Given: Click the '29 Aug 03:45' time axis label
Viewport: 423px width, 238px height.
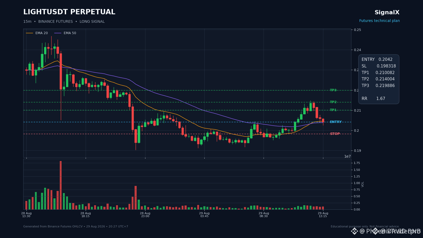Looking at the screenshot, I should click(x=204, y=215).
